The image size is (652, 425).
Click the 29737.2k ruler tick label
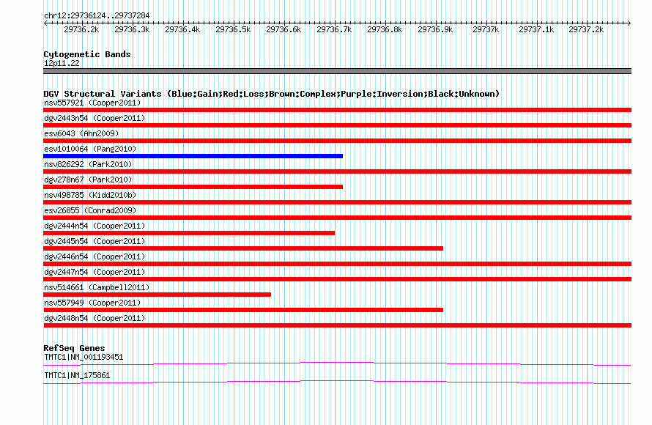coord(586,29)
